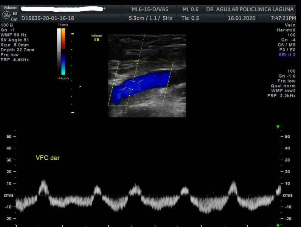Click the small focal zone arrow marker
Image resolution: width=301 pixels, height=227 pixels.
(80, 87)
